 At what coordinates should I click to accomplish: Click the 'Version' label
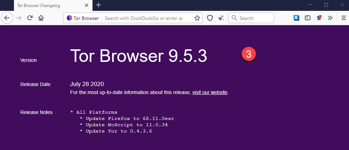point(28,60)
